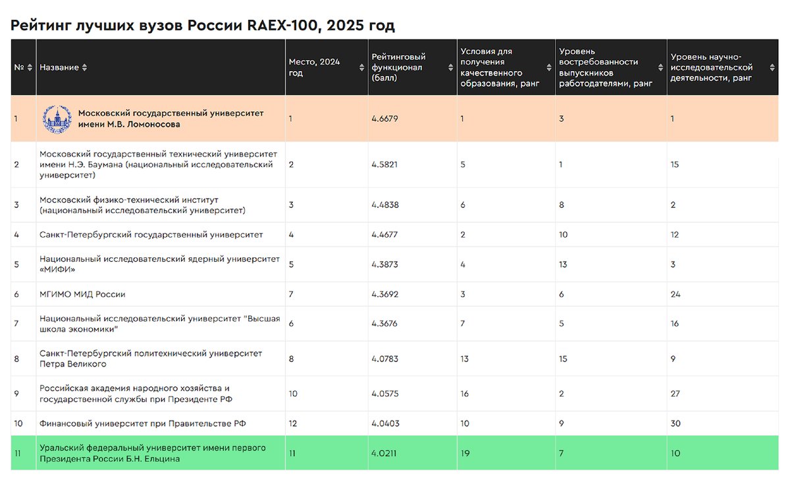The width and height of the screenshot is (790, 481).
Task: Click education rank 16 in Российская академия row
Action: coord(465,393)
